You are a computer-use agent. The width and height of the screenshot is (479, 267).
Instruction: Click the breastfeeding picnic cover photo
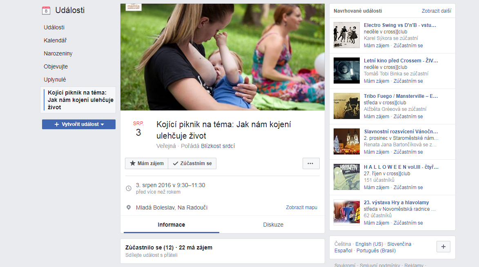[222, 57]
